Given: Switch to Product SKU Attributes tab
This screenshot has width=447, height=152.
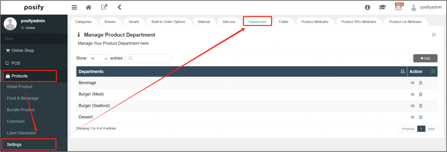Looking at the screenshot, I should point(359,22).
